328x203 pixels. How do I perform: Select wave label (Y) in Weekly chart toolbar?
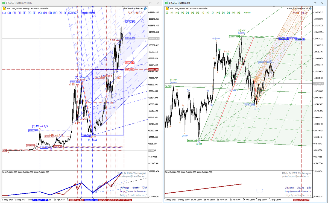[66, 13]
